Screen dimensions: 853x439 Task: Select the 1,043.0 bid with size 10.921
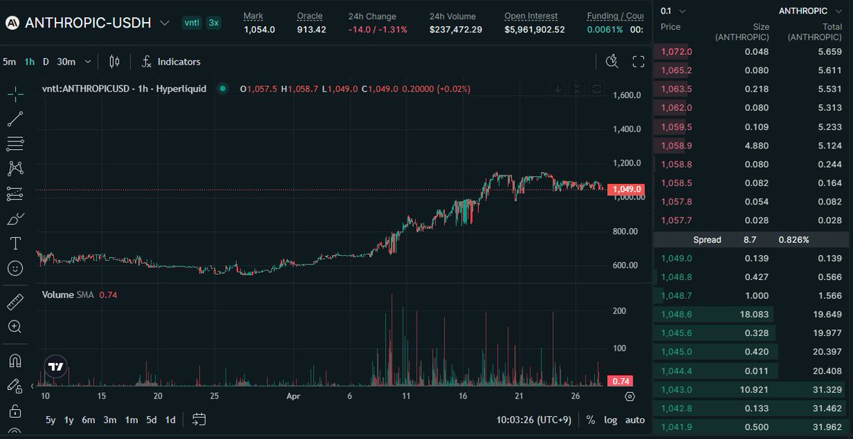click(752, 390)
